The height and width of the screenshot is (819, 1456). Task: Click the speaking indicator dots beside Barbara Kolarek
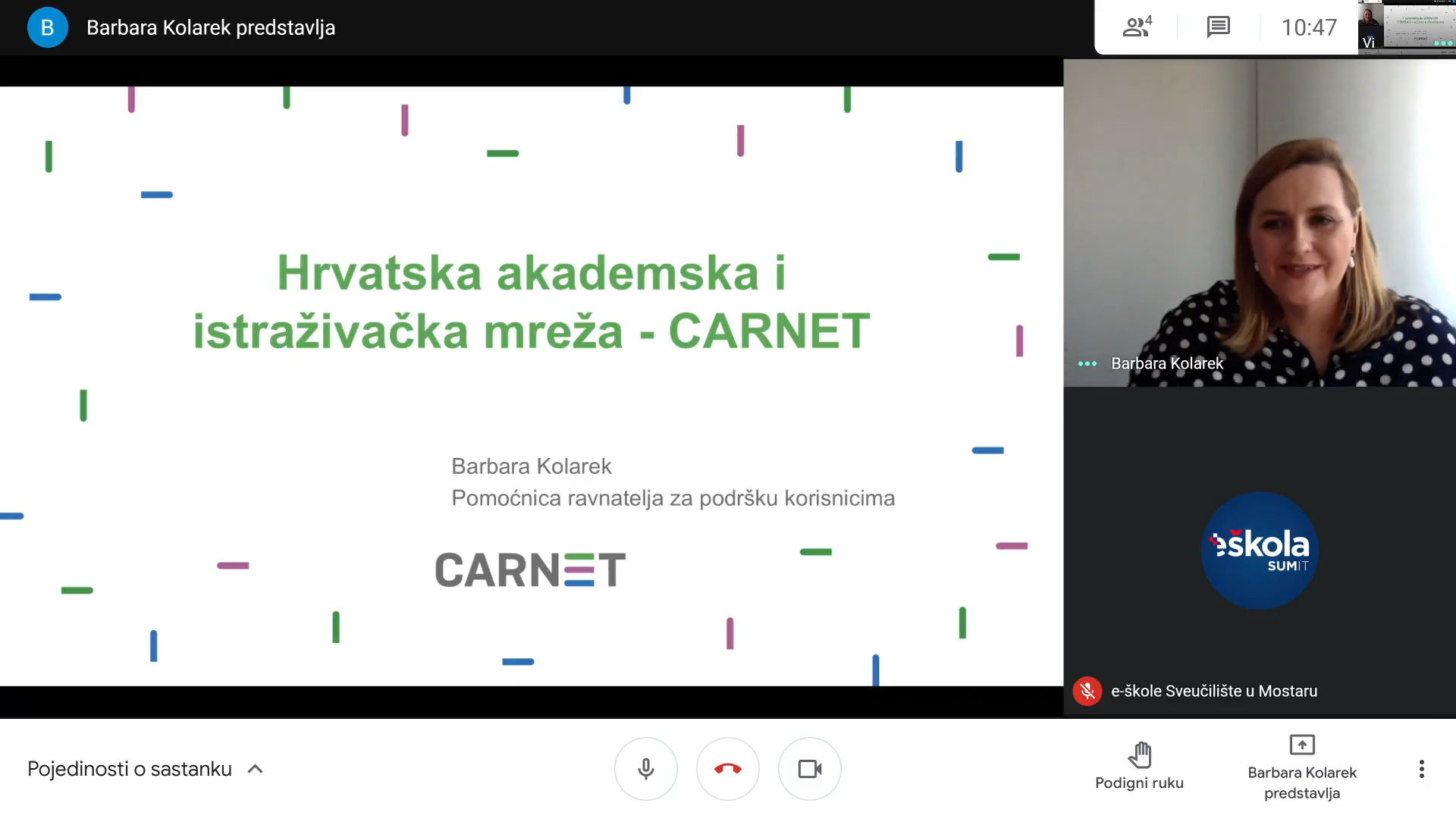click(1087, 363)
